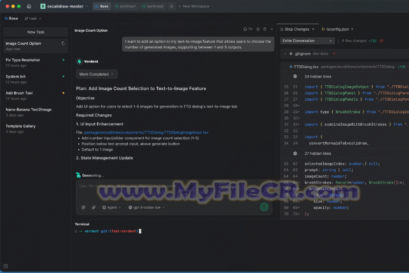
Task: Click the document icon in chat header
Action: [x=258, y=29]
